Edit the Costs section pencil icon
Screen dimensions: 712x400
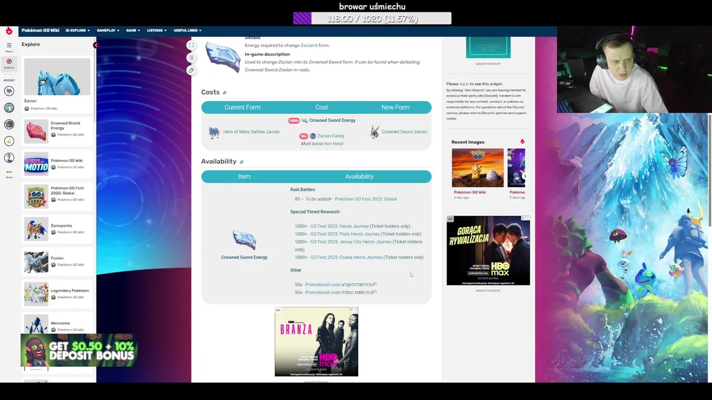224,93
